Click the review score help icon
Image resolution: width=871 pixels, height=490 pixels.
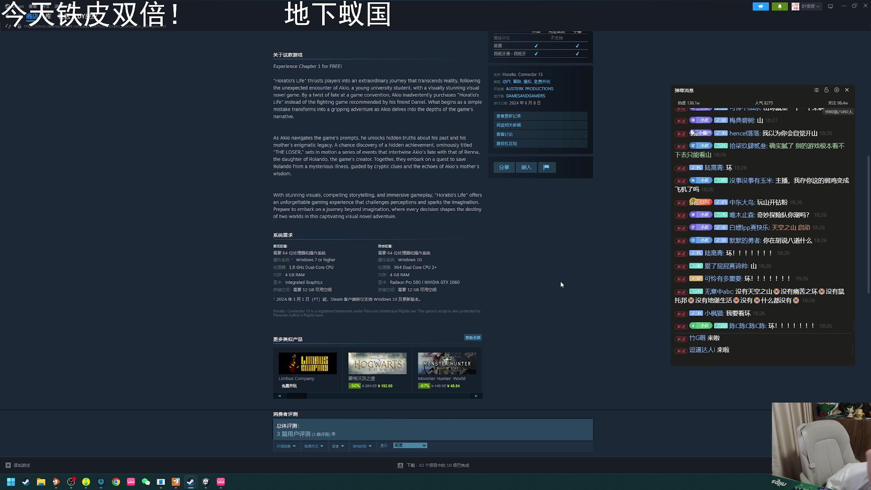pyautogui.click(x=333, y=434)
